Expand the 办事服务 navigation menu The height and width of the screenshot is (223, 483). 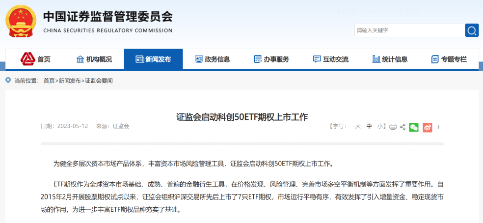pyautogui.click(x=271, y=59)
